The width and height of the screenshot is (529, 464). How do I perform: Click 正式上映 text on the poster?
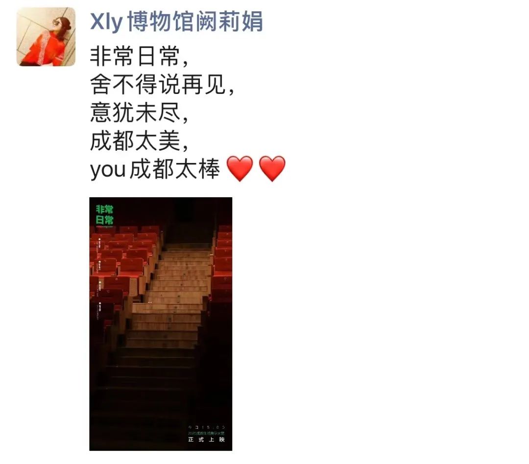[x=206, y=440]
